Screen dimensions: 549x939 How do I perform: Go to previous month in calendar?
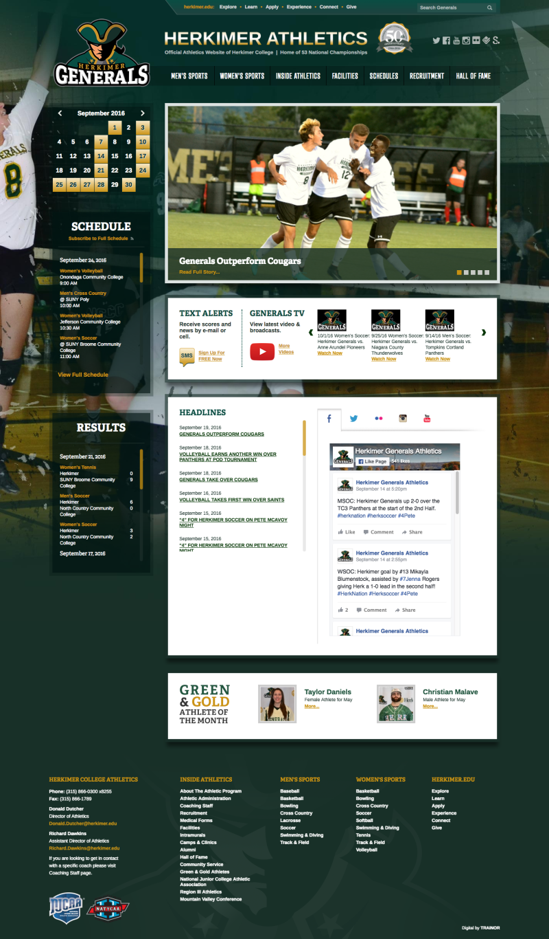[x=60, y=113]
